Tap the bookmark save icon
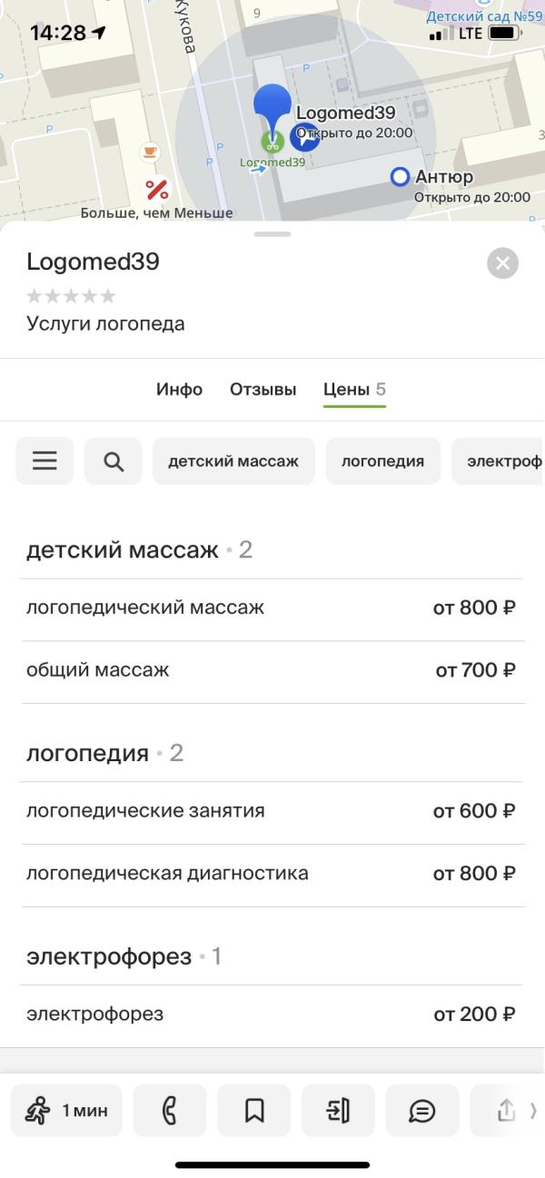Image resolution: width=545 pixels, height=1178 pixels. coord(254,1110)
